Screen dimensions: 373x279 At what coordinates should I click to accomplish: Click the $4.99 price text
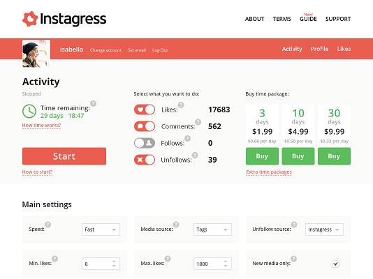298,132
